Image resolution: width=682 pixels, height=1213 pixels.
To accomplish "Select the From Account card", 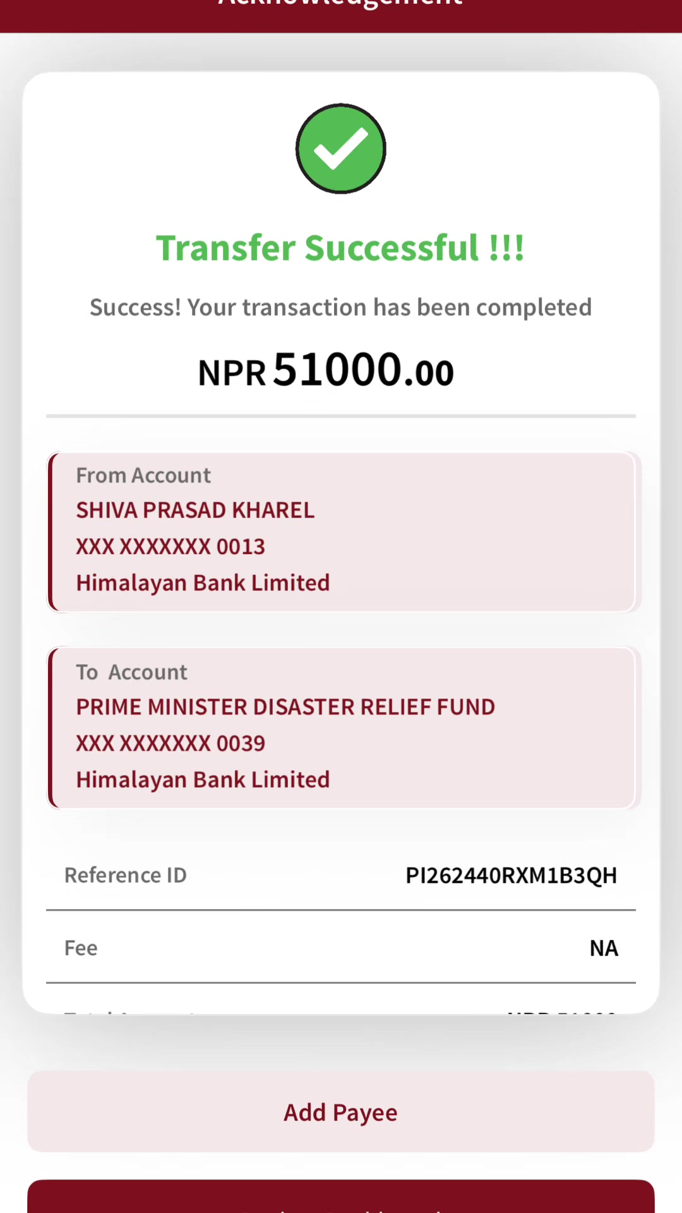I will click(x=341, y=532).
